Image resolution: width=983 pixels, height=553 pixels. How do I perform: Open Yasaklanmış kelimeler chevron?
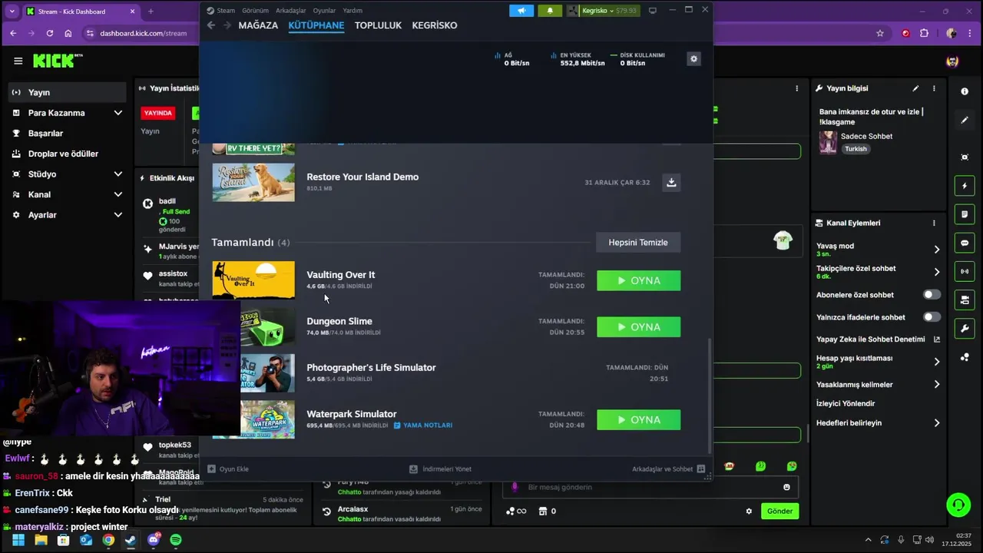pyautogui.click(x=936, y=384)
